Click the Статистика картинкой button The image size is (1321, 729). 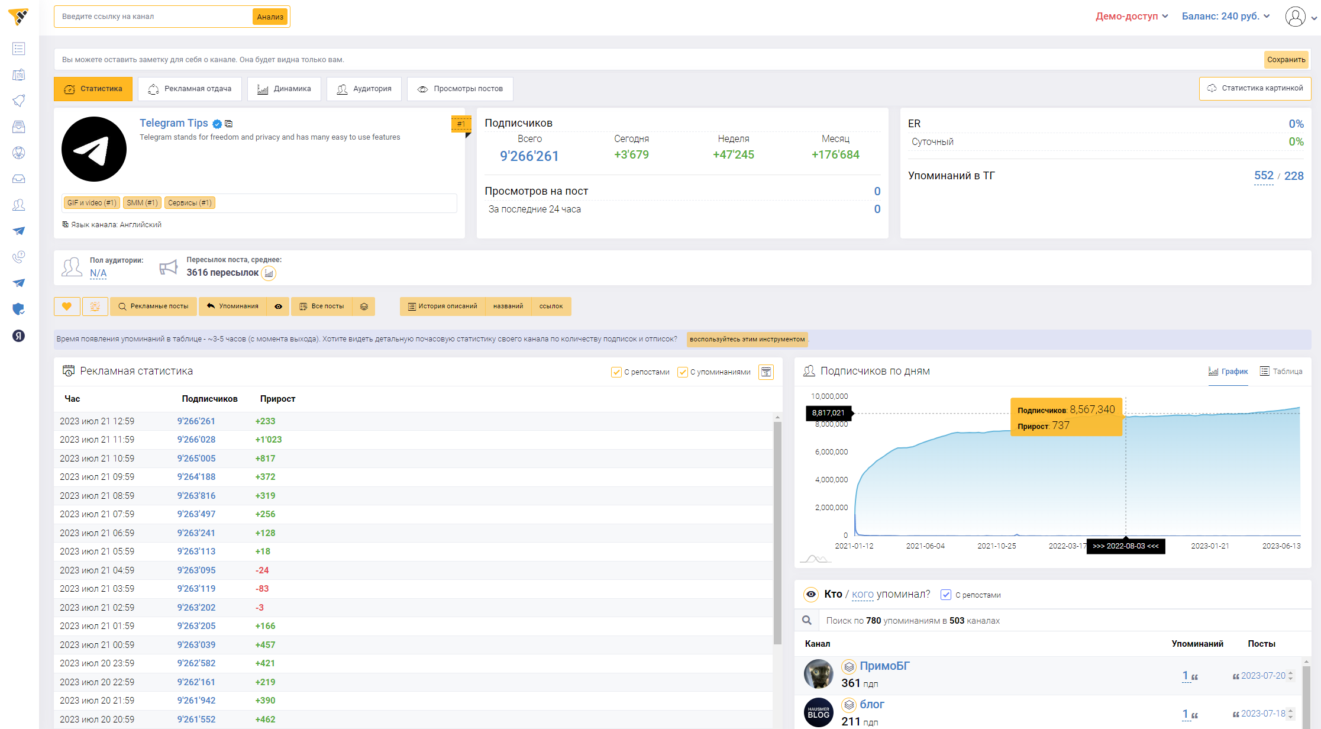click(1255, 88)
